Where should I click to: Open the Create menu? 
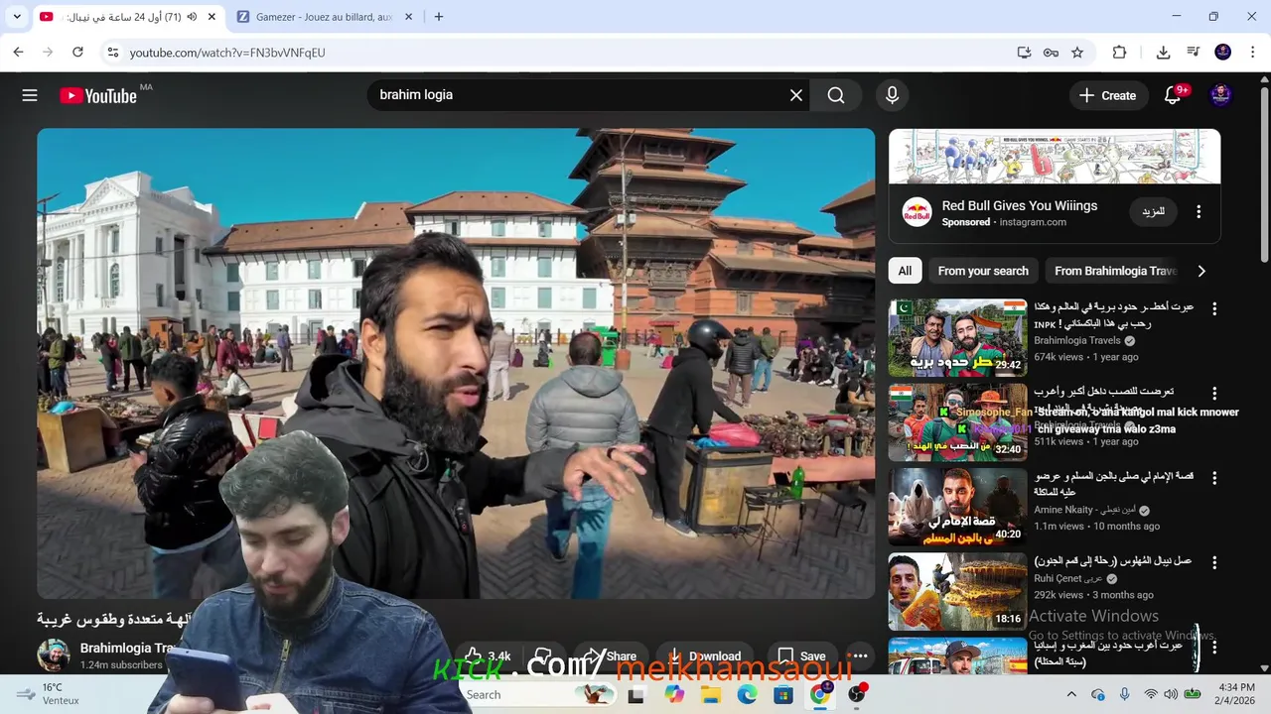[1107, 95]
